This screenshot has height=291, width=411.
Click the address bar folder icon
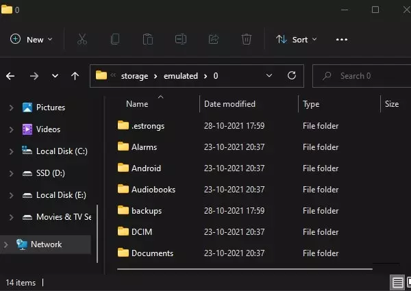101,75
